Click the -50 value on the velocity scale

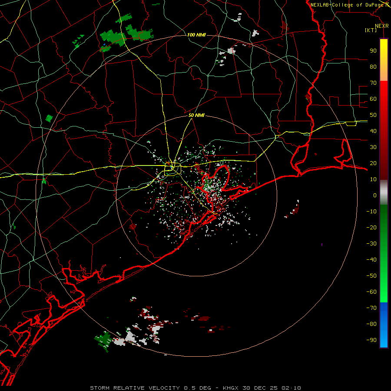[x=371, y=276]
